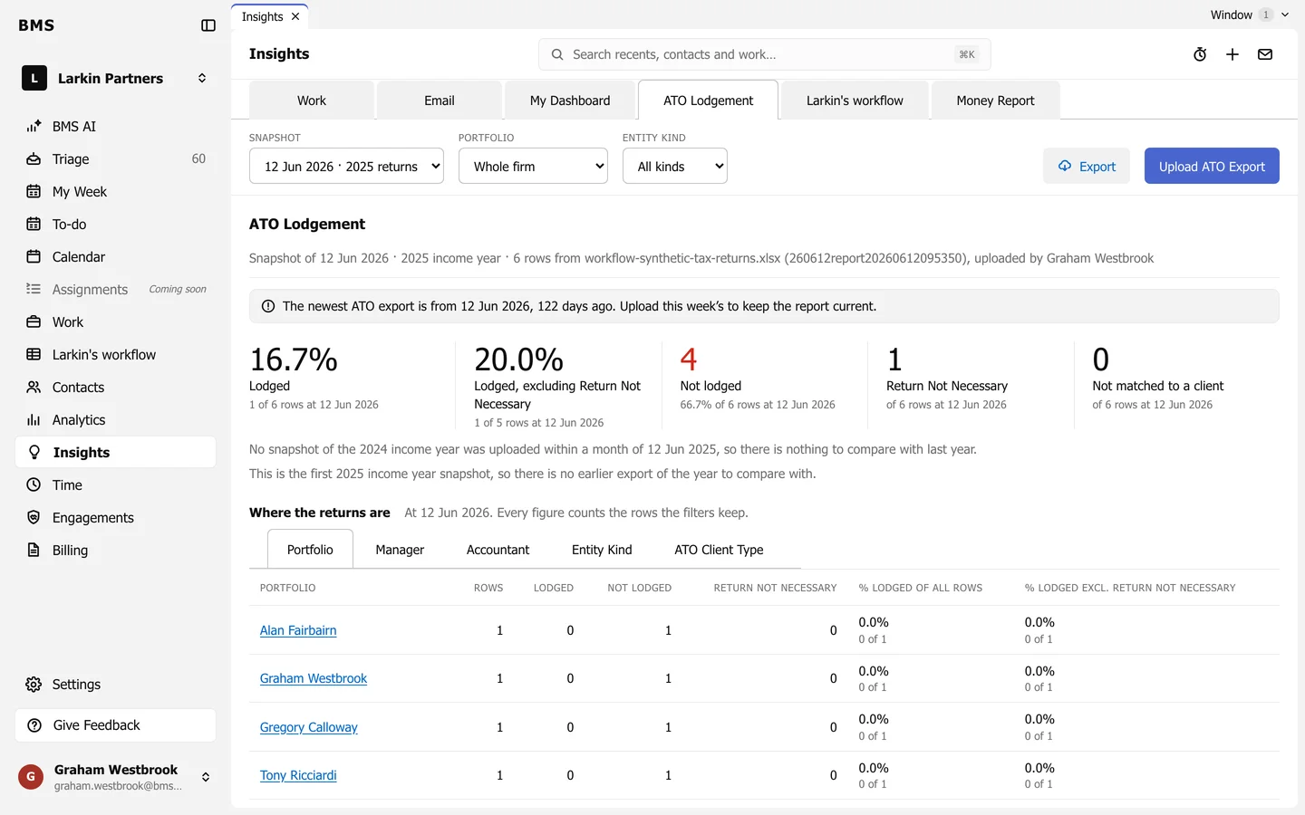The width and height of the screenshot is (1305, 815).
Task: Open Gregory Calloway's portfolio link
Action: pyautogui.click(x=308, y=727)
